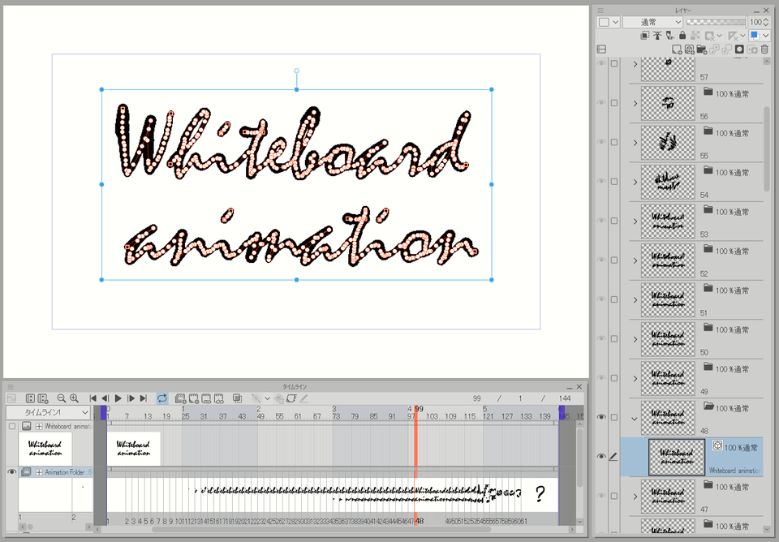
Task: Click the lock layer padlock icon
Action: pyautogui.click(x=682, y=35)
